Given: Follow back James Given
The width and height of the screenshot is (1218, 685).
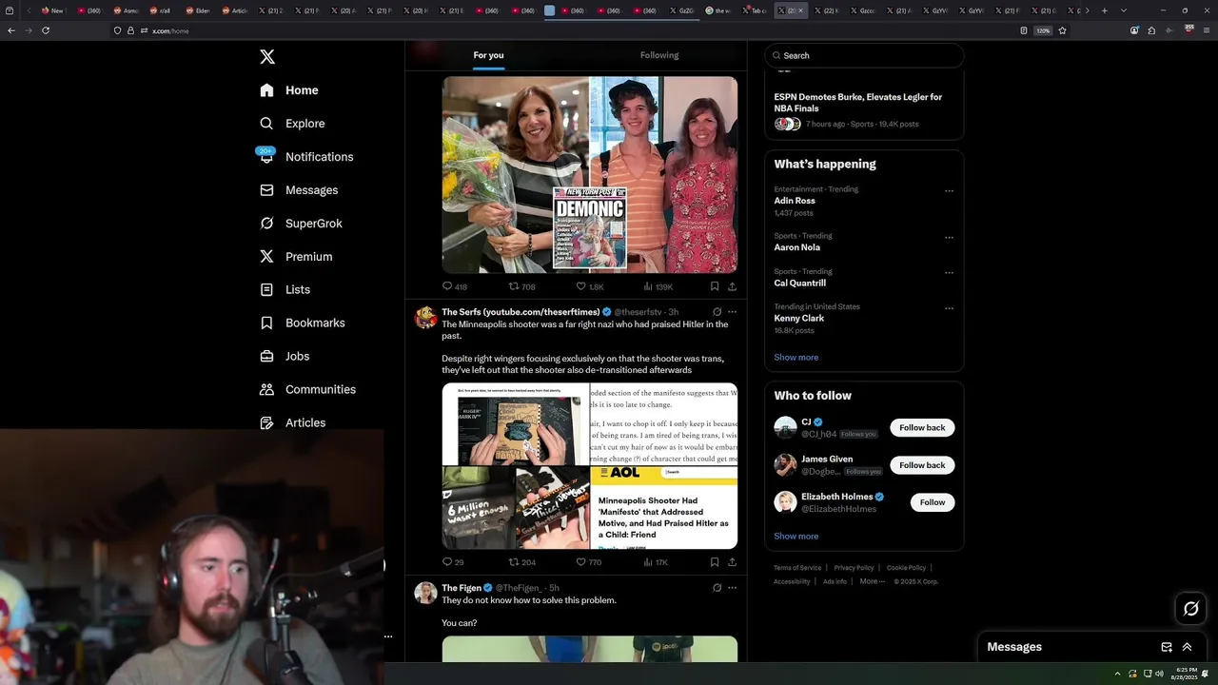Looking at the screenshot, I should 922,465.
